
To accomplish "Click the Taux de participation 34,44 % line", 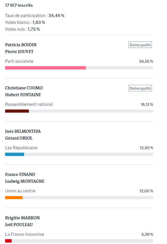I will (35, 16).
